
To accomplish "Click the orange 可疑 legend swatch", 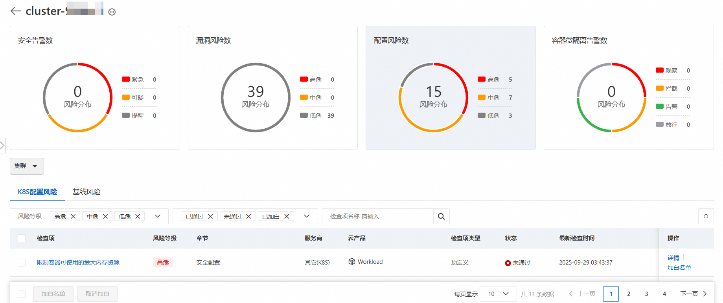I will click(x=126, y=97).
